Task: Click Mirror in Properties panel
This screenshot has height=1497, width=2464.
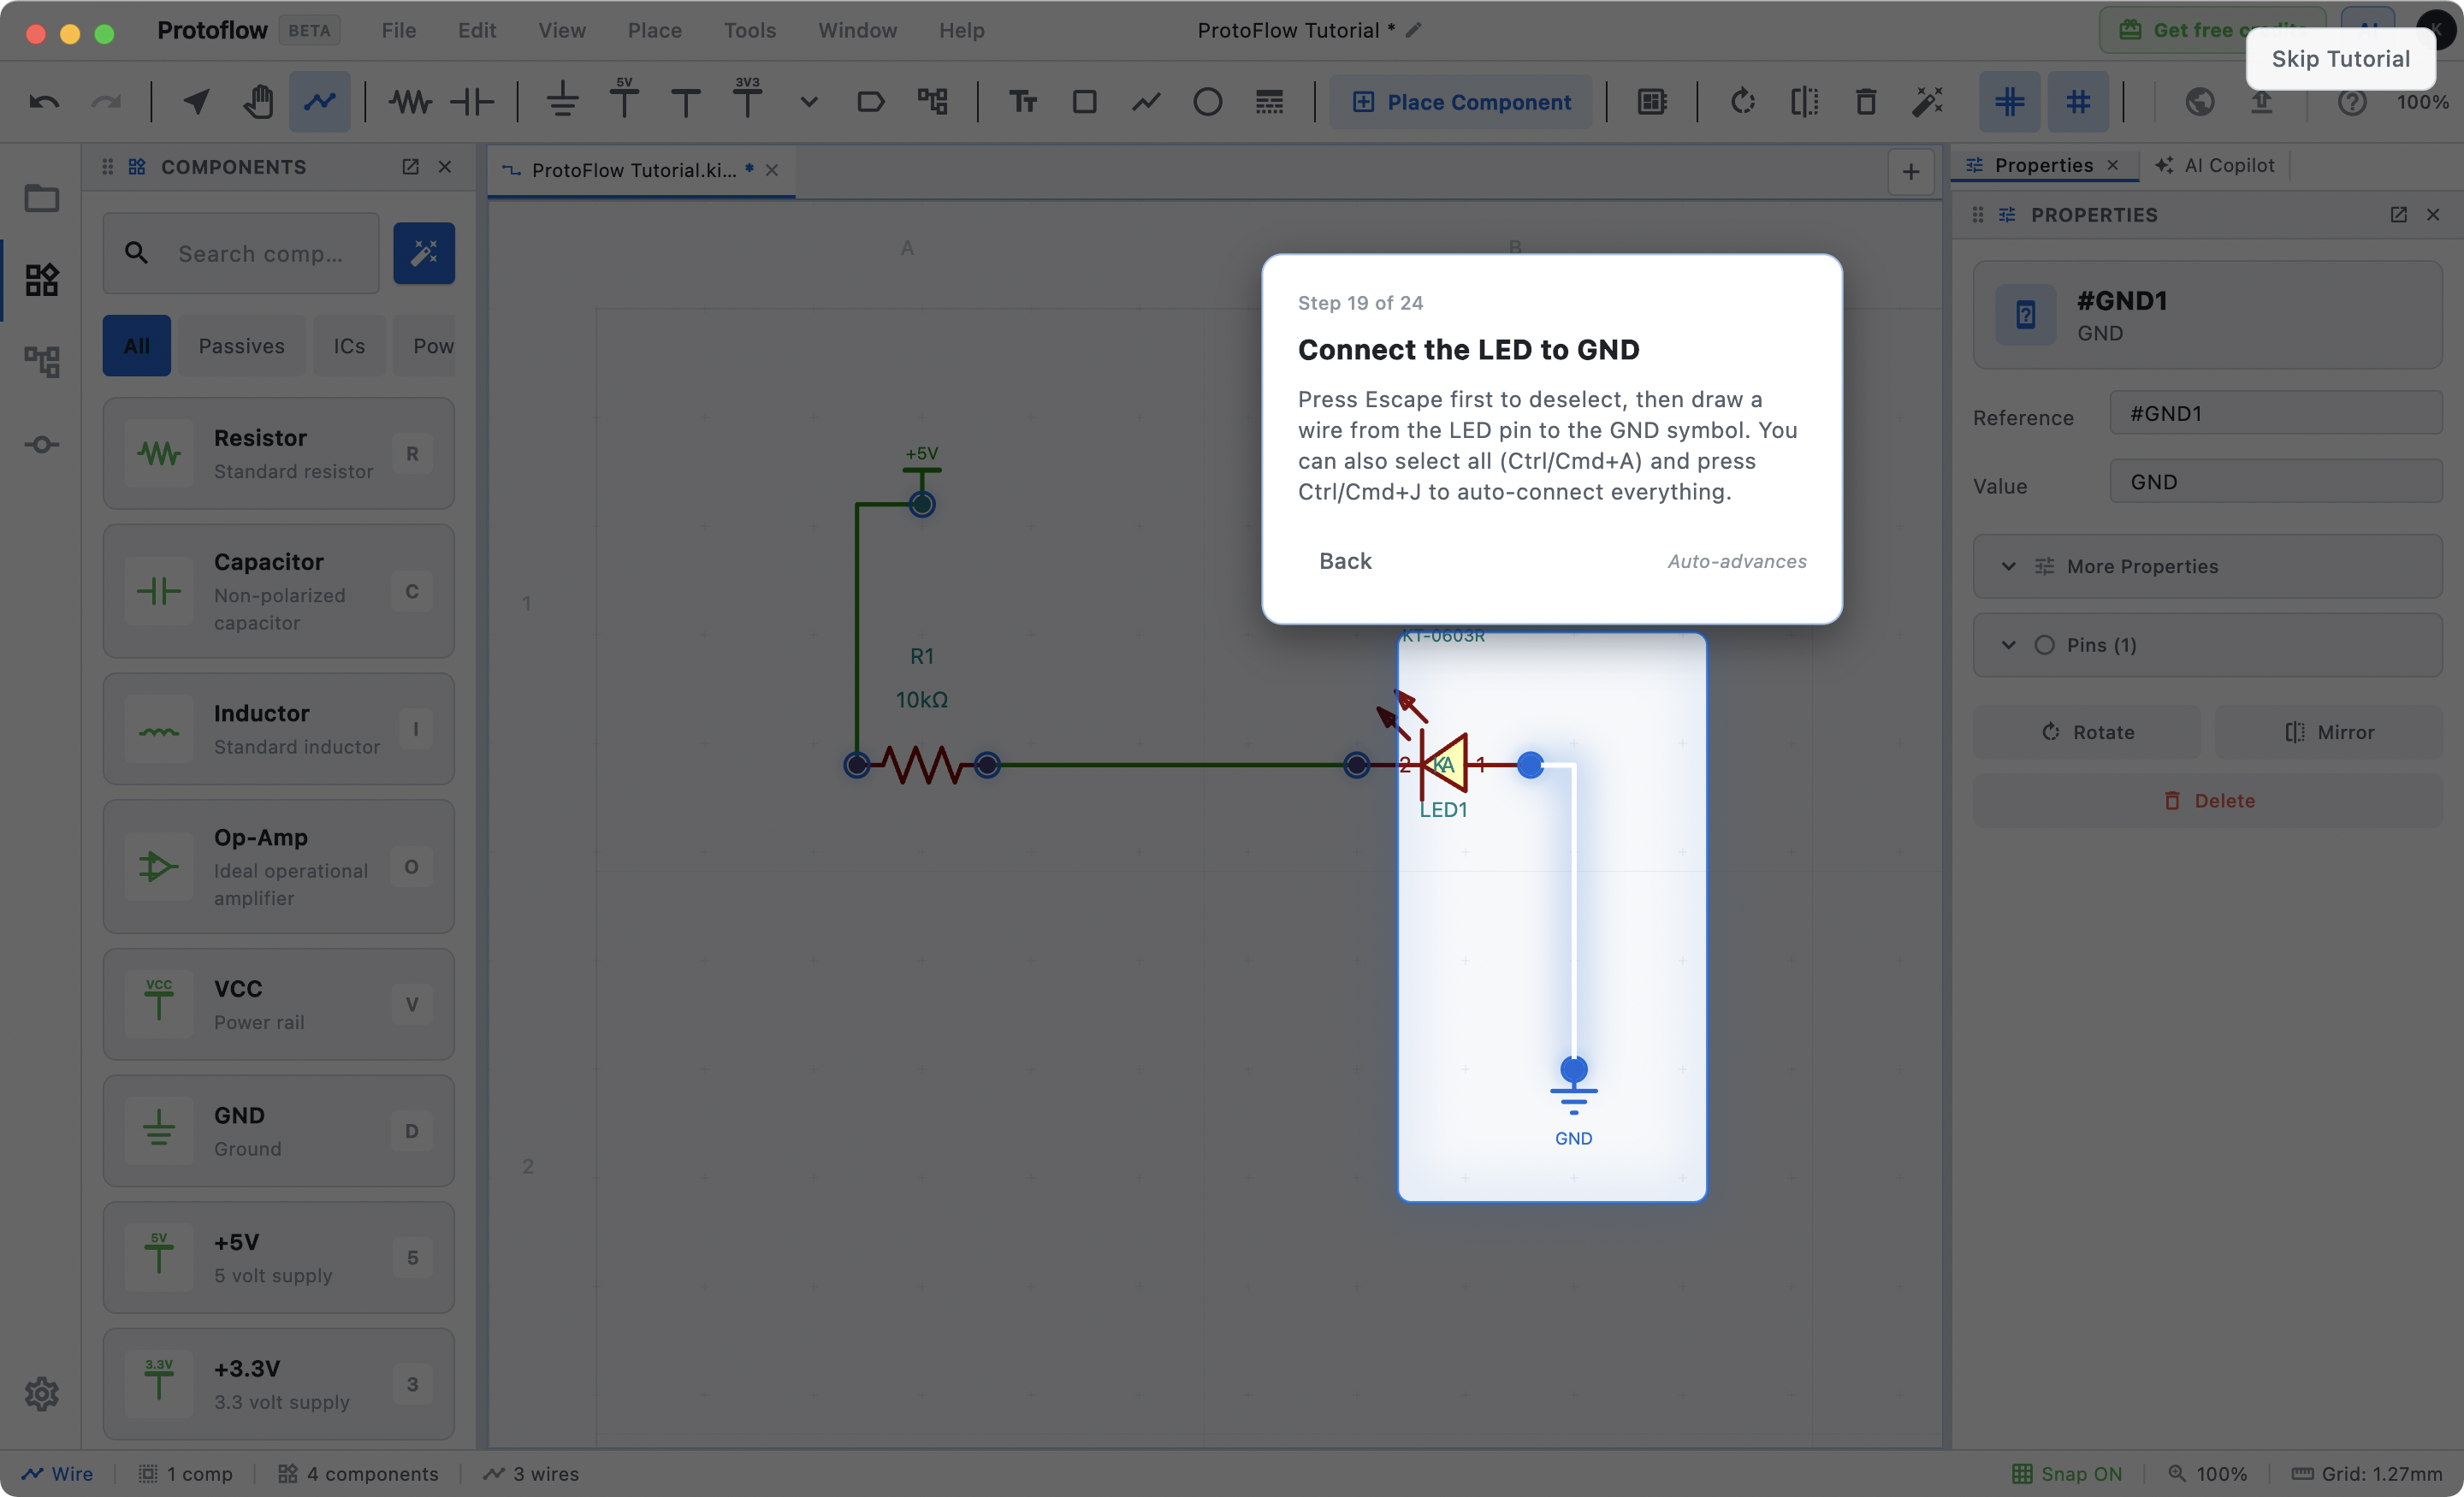Action: (2329, 732)
